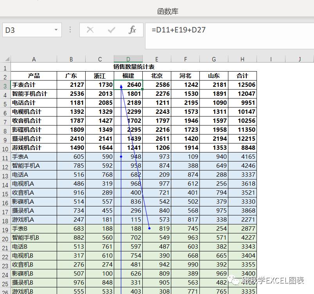314x294 pixels.
Task: Select row 11 header
Action: pyautogui.click(x=5, y=157)
